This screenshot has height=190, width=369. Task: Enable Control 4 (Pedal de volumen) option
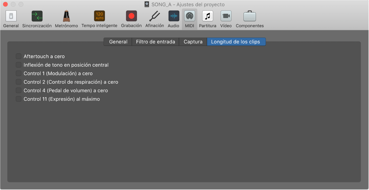point(19,90)
